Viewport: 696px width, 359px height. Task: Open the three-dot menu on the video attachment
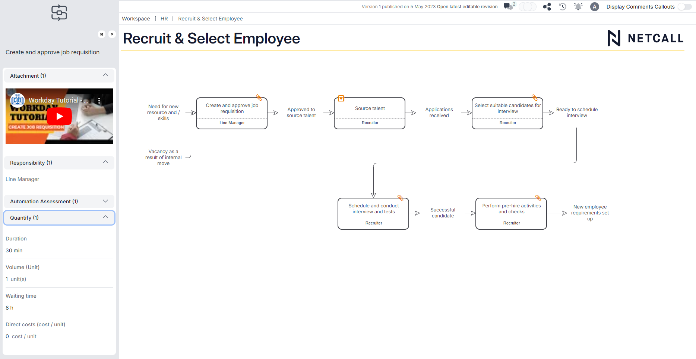click(99, 100)
